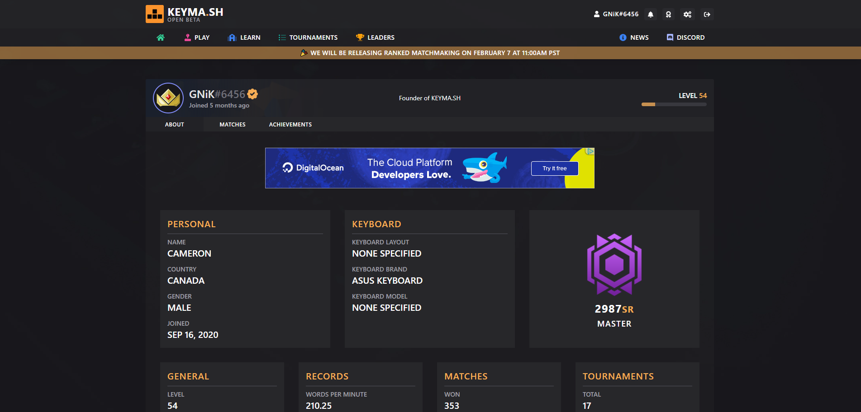
Task: Click the LEVEL 54 label in profile header
Action: point(693,95)
